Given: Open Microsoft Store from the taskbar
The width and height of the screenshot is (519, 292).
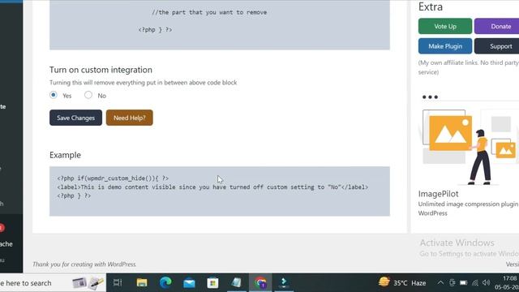Looking at the screenshot, I should [212, 283].
